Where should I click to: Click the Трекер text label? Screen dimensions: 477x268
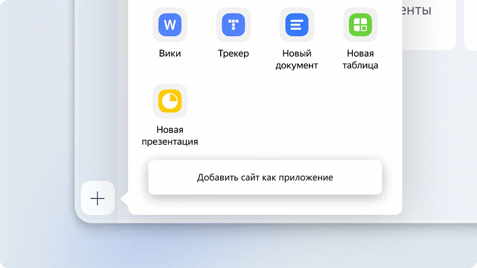point(234,54)
